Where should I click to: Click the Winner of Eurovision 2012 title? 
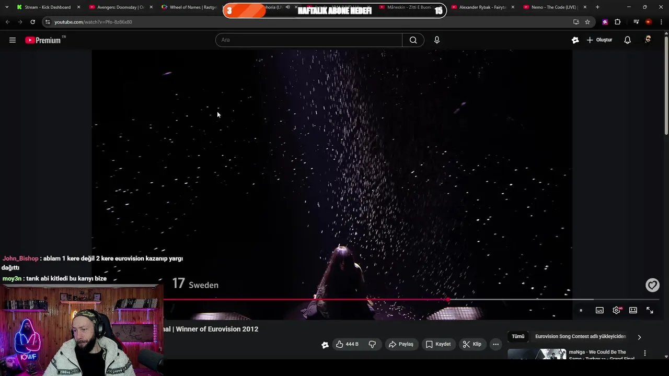[217, 329]
